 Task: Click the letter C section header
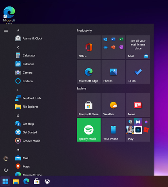(x=18, y=47)
